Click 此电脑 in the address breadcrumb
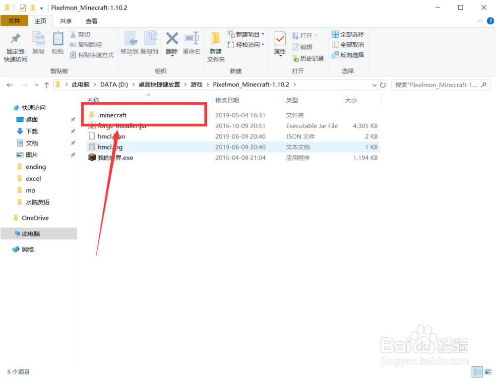 (81, 84)
